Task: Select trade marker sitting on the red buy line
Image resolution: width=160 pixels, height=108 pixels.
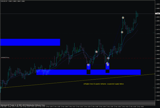Action: (x=108, y=58)
